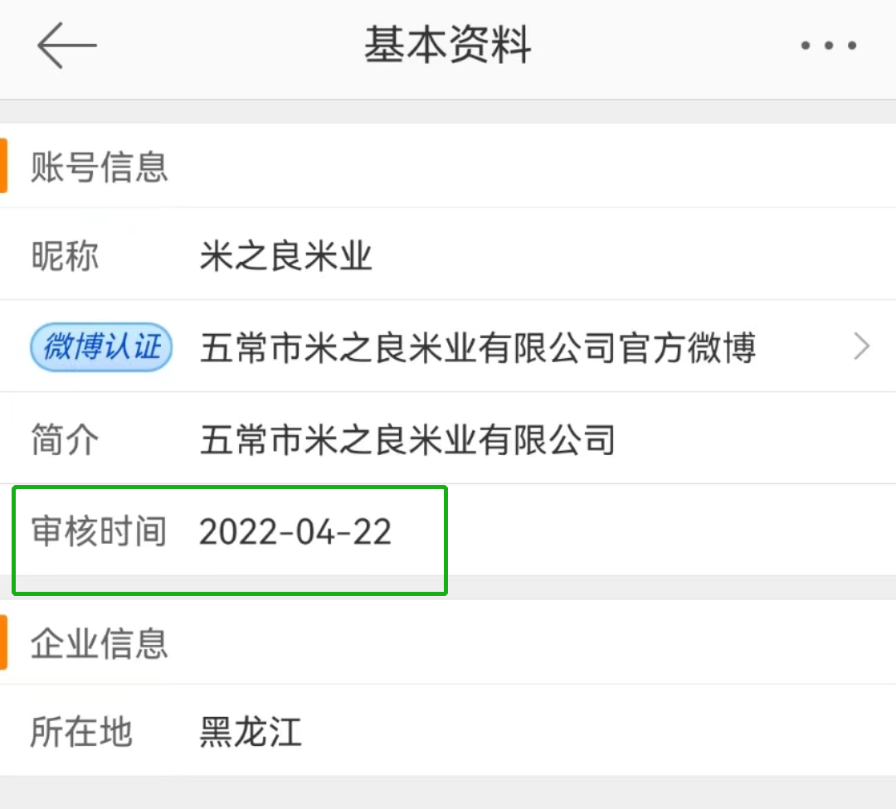This screenshot has width=896, height=809.
Task: Tap the 简介 text 五常市米之良米业有限公司
Action: pyautogui.click(x=407, y=439)
